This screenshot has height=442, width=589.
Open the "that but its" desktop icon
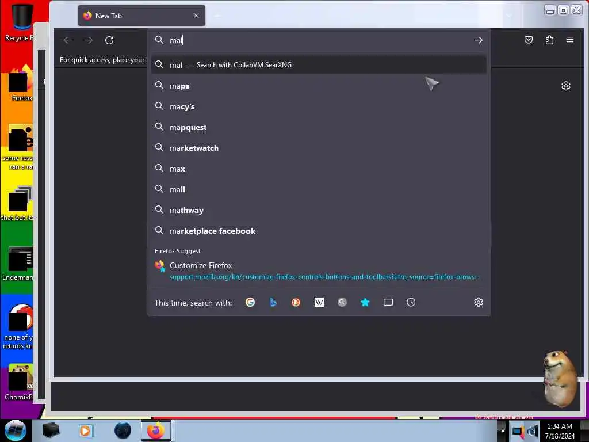tap(18, 204)
